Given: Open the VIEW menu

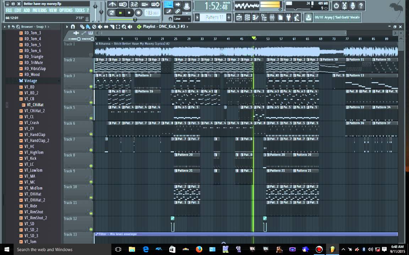Looking at the screenshot, I should [x=53, y=10].
